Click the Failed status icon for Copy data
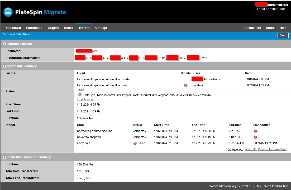291x190 pixels. [135, 143]
